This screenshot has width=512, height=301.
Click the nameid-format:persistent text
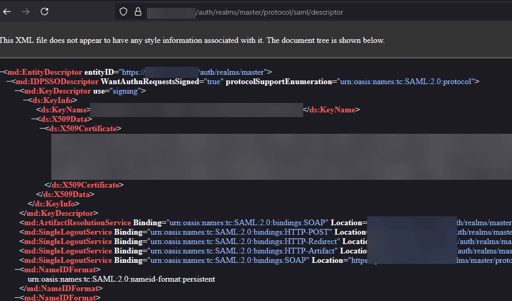click(121, 279)
